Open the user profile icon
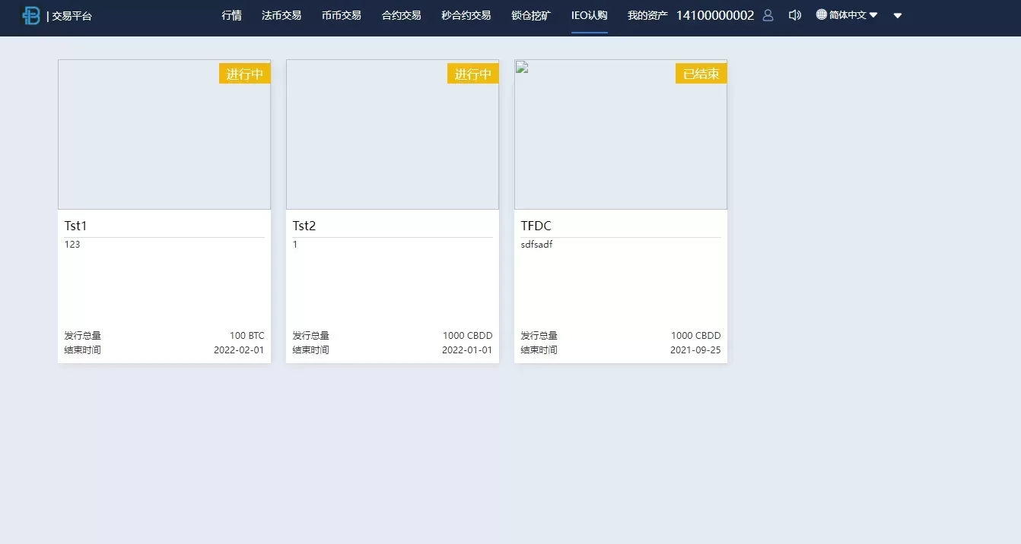The width and height of the screenshot is (1021, 544). coord(768,15)
